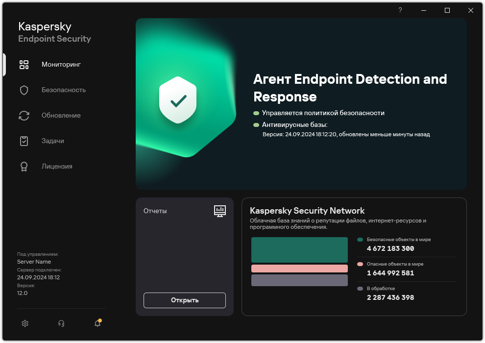Maximize the Kaspersky window
The height and width of the screenshot is (343, 485).
[x=447, y=10]
